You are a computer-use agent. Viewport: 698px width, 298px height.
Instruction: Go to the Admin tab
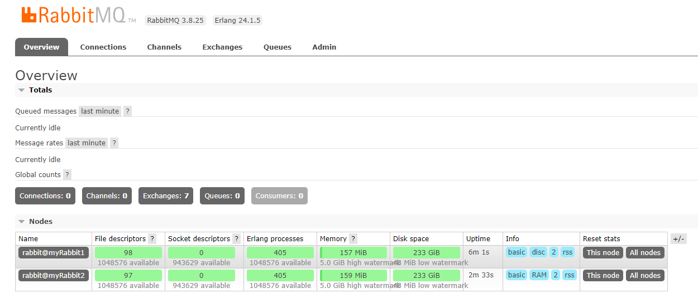coord(324,47)
